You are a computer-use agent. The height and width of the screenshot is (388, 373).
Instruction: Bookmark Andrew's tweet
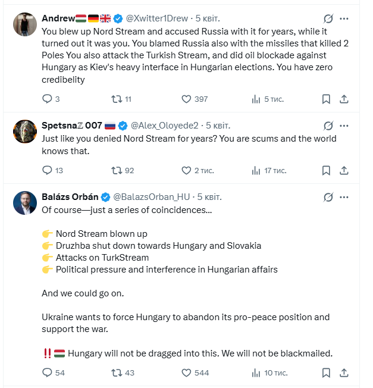[x=326, y=99]
